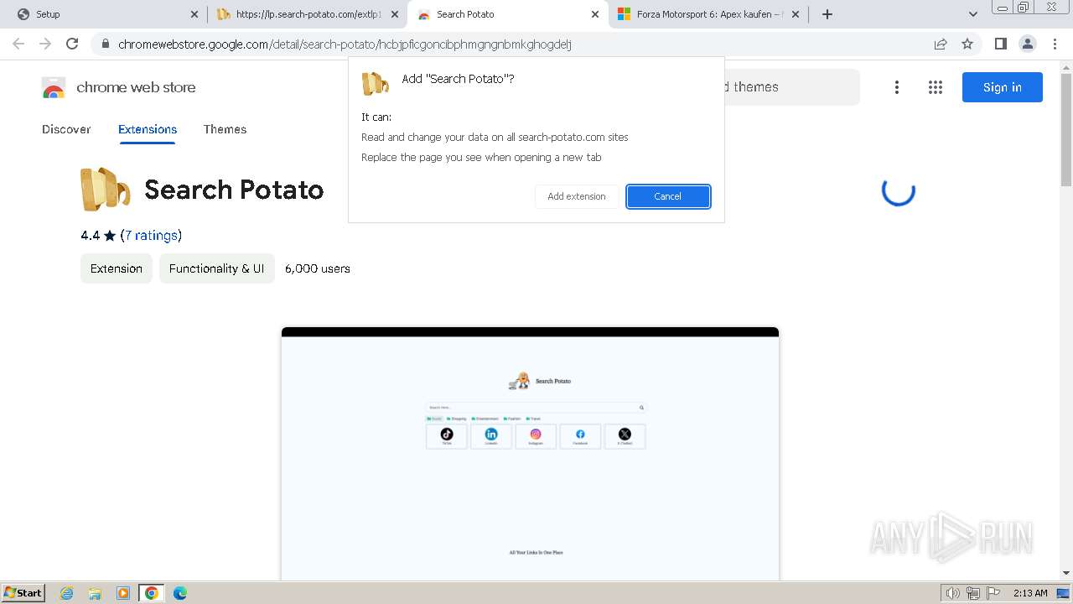The width and height of the screenshot is (1073, 604).
Task: Open the browser side panel
Action: [x=1001, y=44]
